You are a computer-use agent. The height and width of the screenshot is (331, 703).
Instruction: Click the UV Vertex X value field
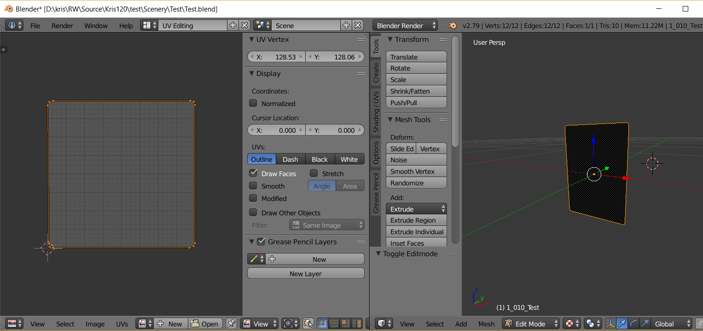coord(276,57)
